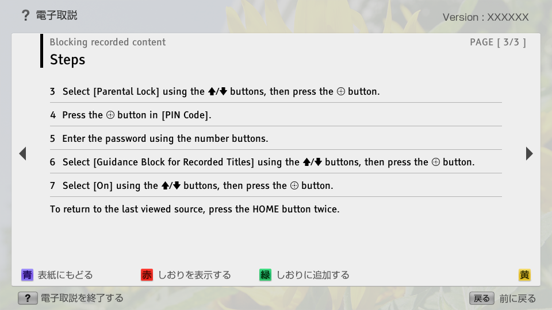Click 前に戻る to go back
The height and width of the screenshot is (310, 552).
517,299
